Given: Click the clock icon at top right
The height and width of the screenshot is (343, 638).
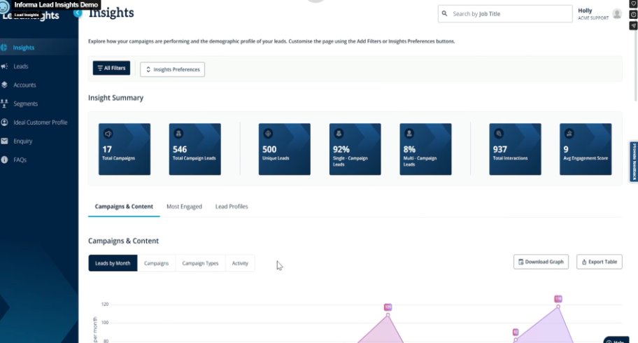Looking at the screenshot, I should pyautogui.click(x=633, y=15).
